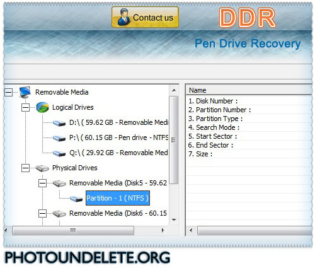Click the tree horizontal scroll left arrow
Viewport: 315px width, 268px height.
tap(6, 230)
